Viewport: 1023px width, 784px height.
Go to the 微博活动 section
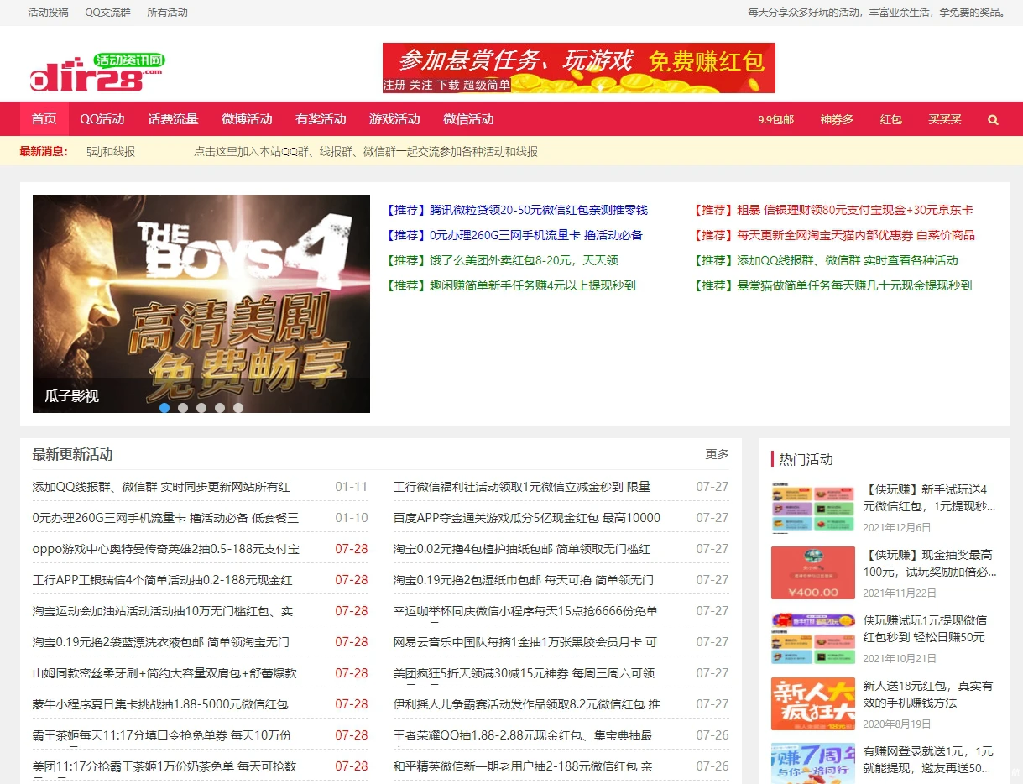click(247, 119)
